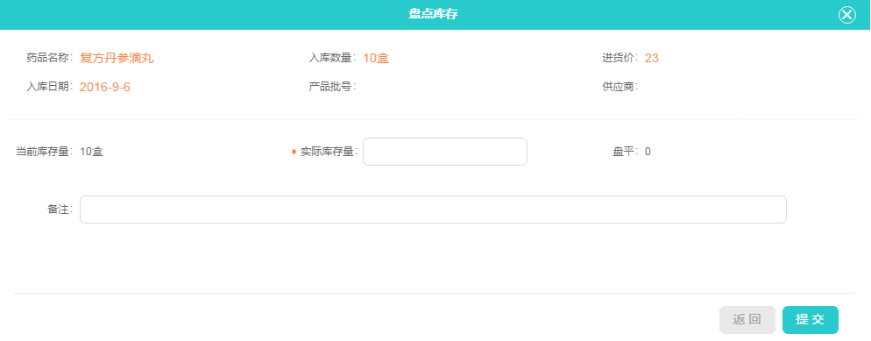Click the 入库日期 label
The width and height of the screenshot is (871, 341).
(49, 87)
